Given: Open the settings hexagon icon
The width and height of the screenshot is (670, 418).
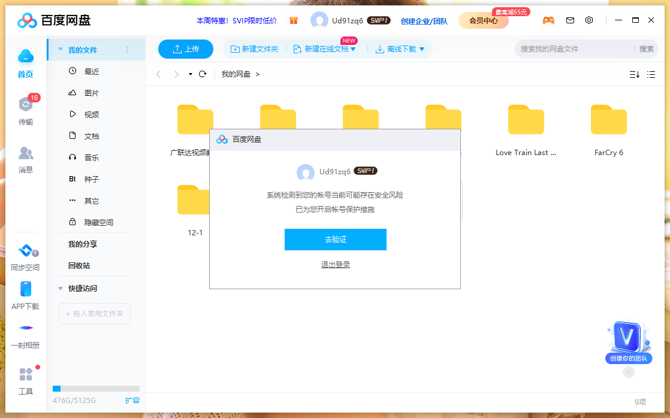Looking at the screenshot, I should 589,20.
